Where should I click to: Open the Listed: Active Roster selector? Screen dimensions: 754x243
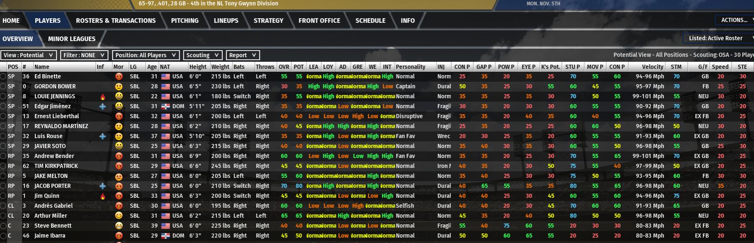(719, 38)
